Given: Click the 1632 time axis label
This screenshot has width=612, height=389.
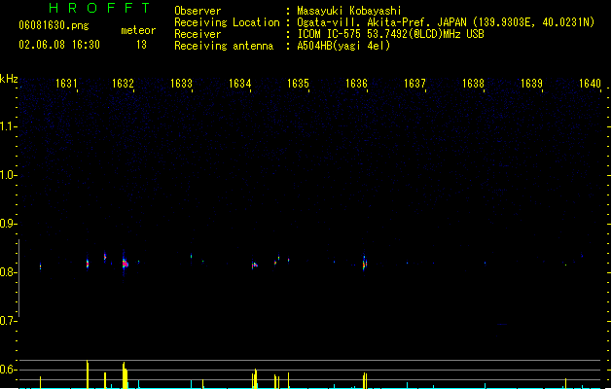Looking at the screenshot, I should [123, 84].
